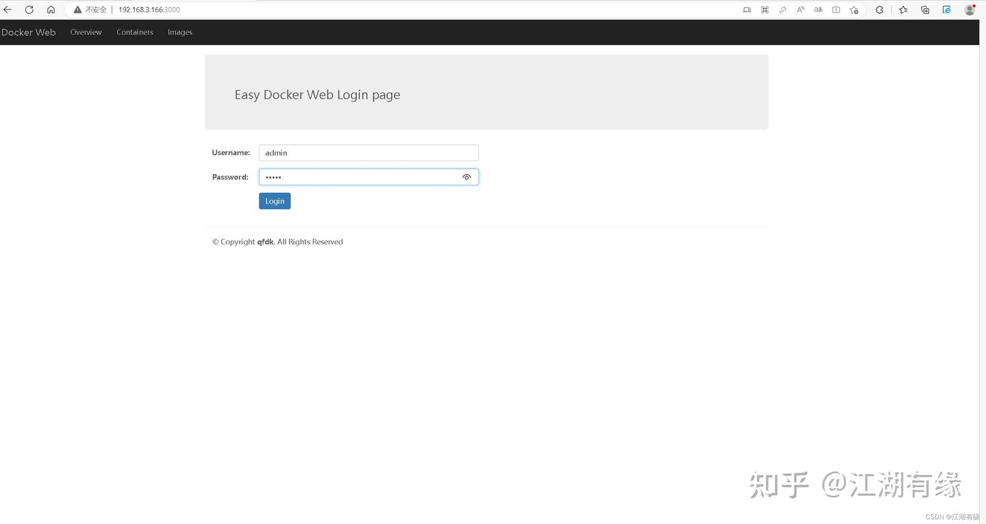This screenshot has width=986, height=524.
Task: Open the Containers menu item
Action: 134,32
